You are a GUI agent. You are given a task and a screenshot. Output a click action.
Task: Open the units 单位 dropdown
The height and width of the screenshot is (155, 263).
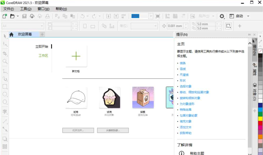pyautogui.click(x=155, y=26)
